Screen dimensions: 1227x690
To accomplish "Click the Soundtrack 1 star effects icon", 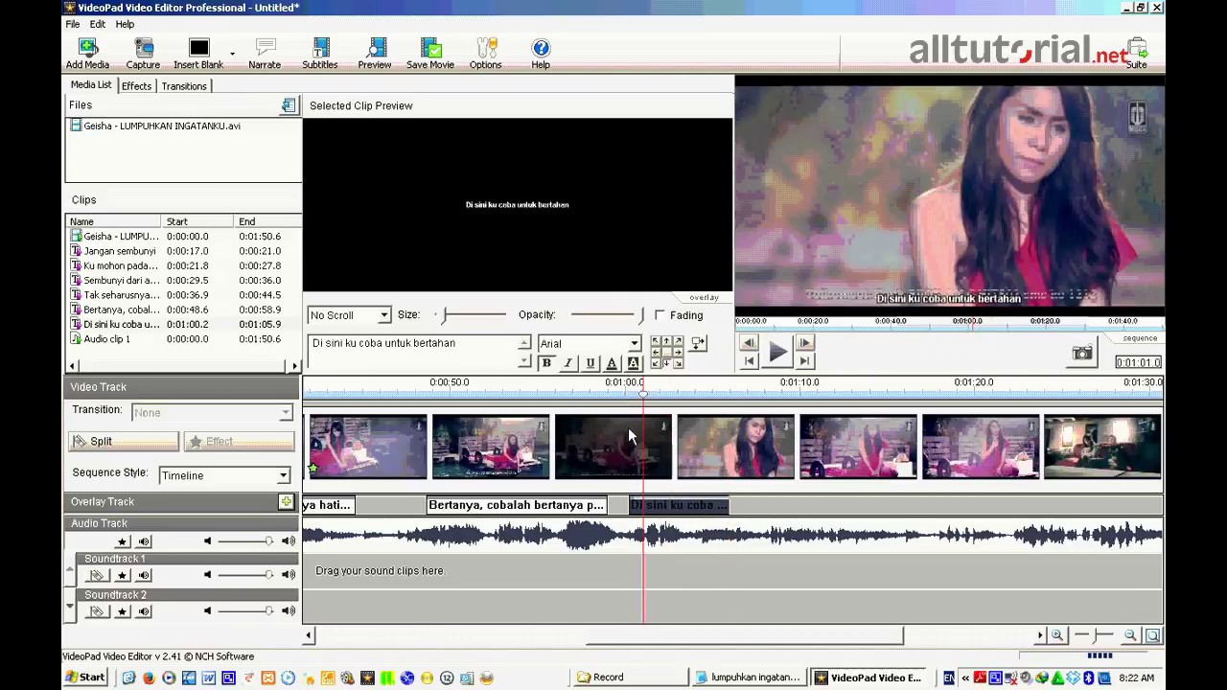I will pos(122,575).
